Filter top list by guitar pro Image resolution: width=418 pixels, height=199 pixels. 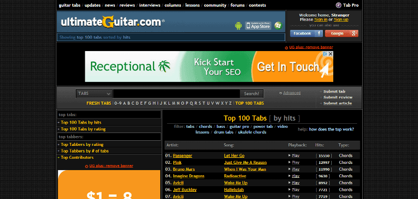239,127
